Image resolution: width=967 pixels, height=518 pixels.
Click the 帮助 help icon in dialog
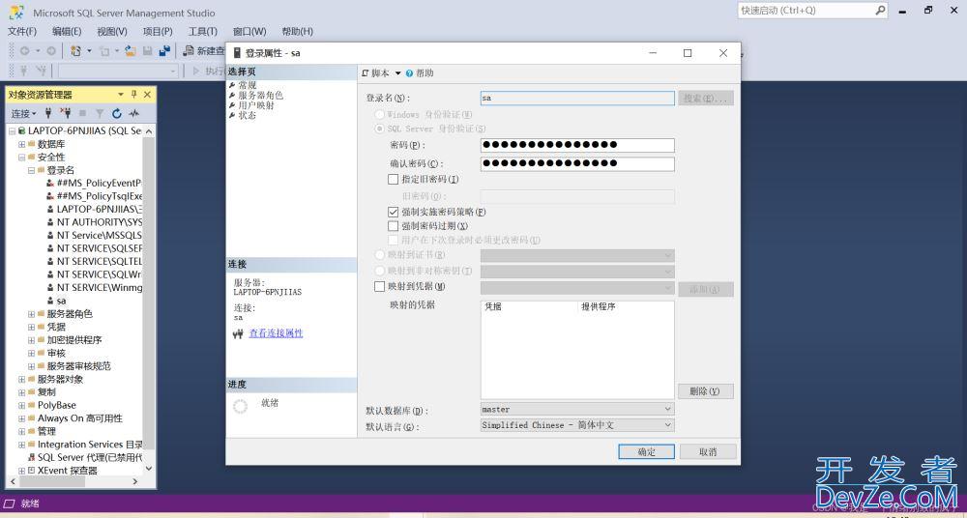[x=409, y=73]
